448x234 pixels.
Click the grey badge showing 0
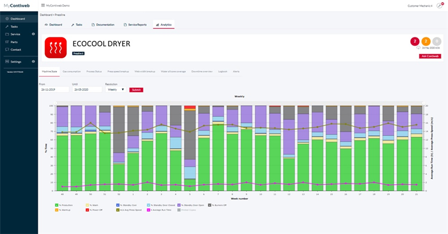pyautogui.click(x=437, y=41)
